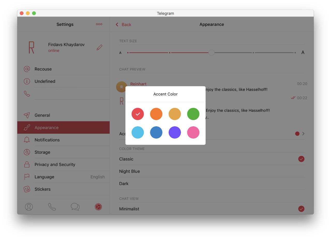Click the Minimalist view checkmark
Image resolution: width=331 pixels, height=239 pixels.
301,209
